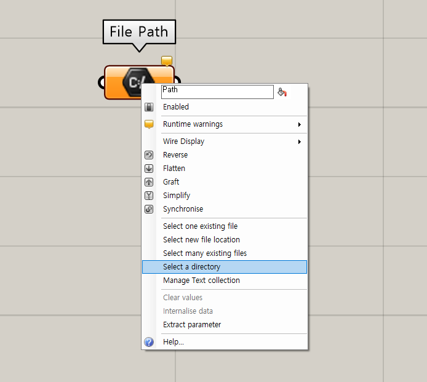427x382 pixels.
Task: Open the Help... entry
Action: pyautogui.click(x=225, y=341)
